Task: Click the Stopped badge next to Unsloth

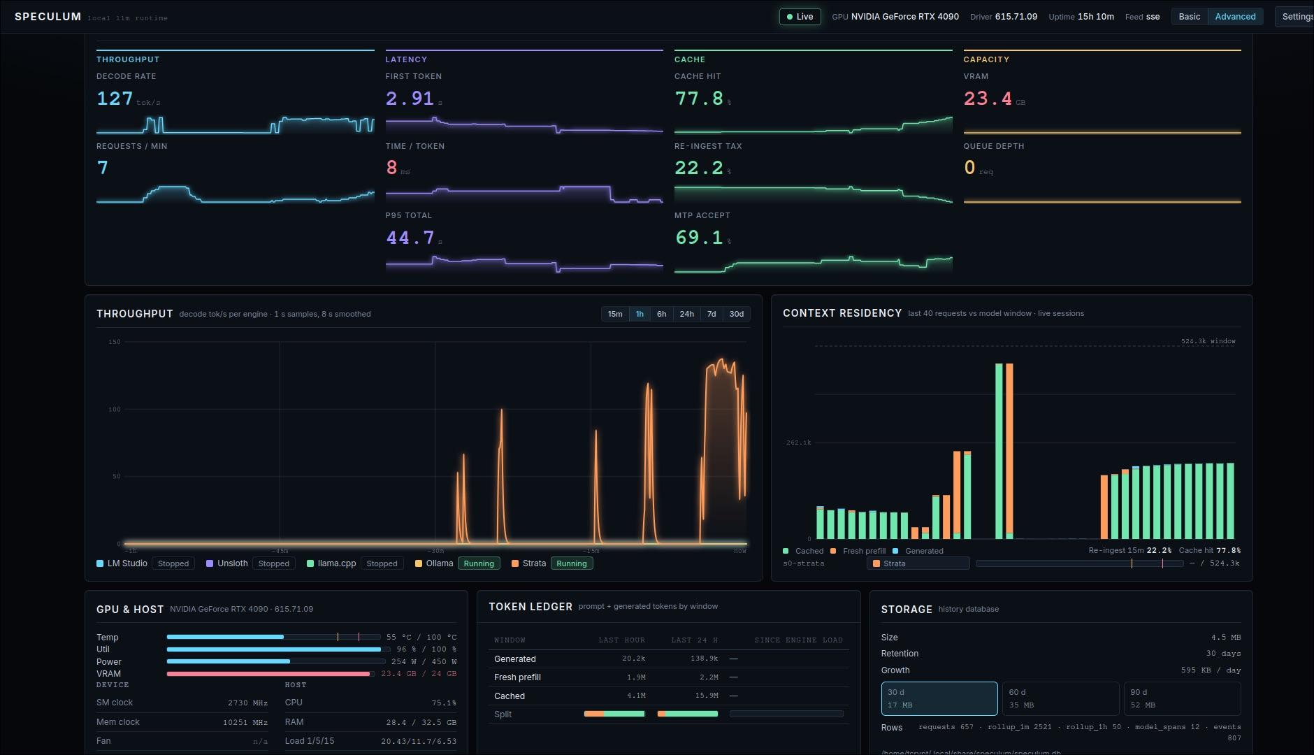Action: 274,563
